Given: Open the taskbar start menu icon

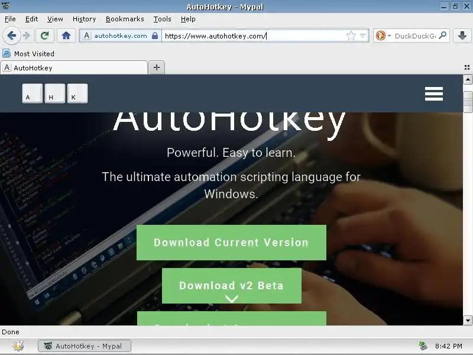Looking at the screenshot, I should (18, 346).
